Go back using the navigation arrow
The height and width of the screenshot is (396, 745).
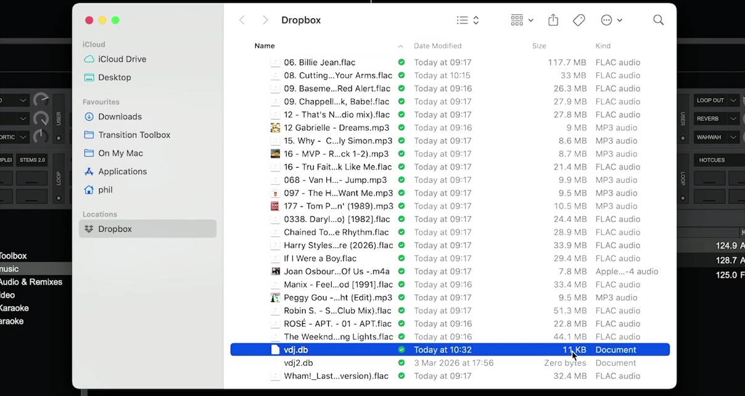click(x=242, y=20)
